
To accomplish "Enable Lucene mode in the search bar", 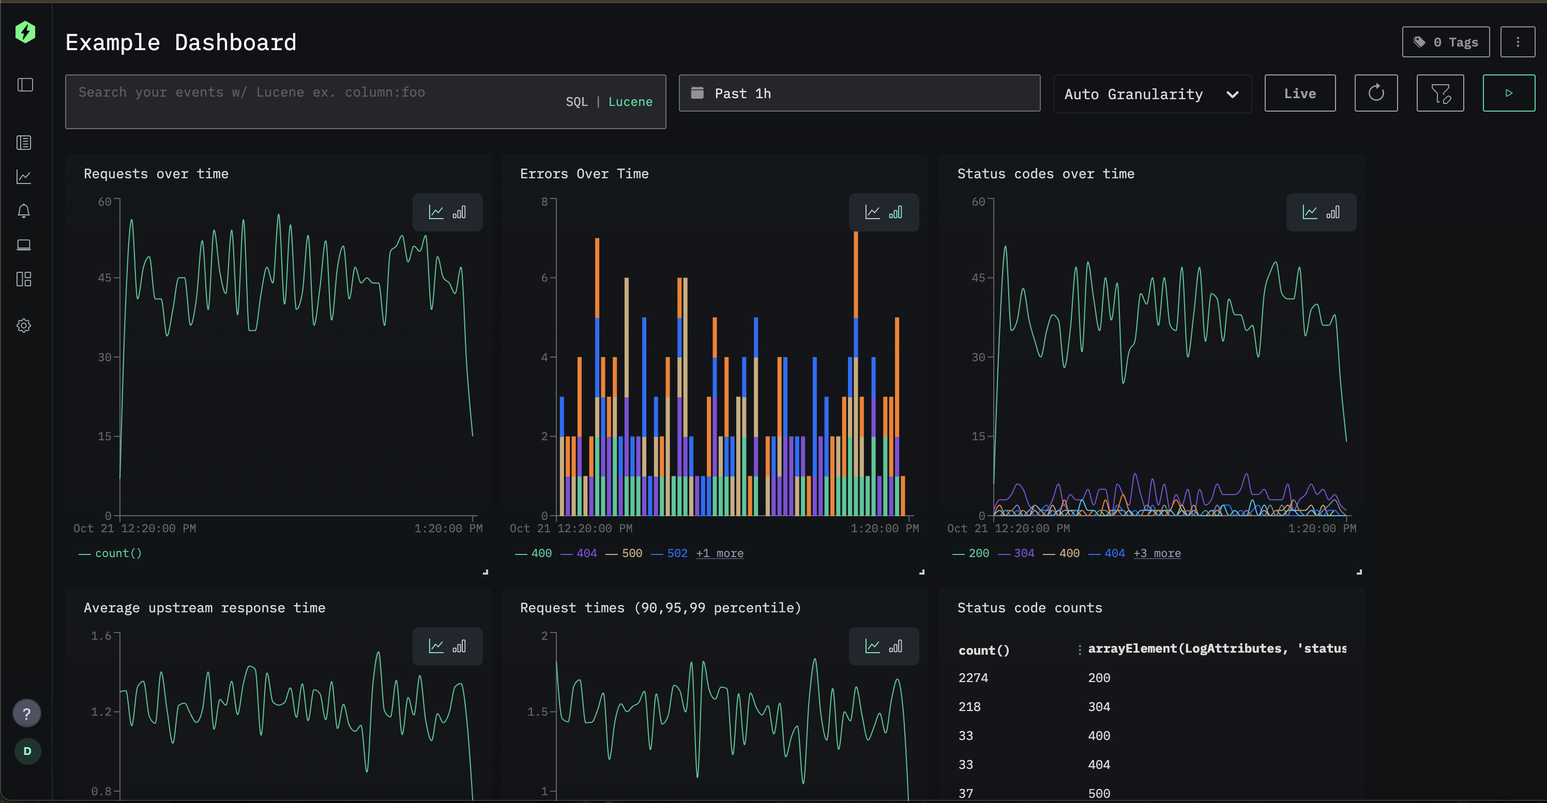I will pos(630,101).
